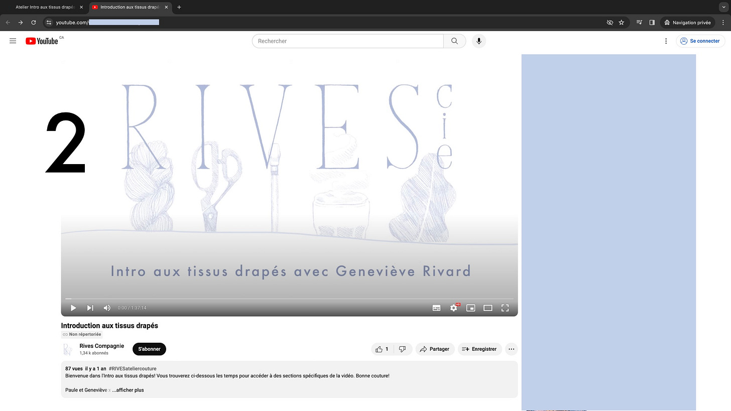
Task: Share the video with Partager
Action: coord(435,349)
